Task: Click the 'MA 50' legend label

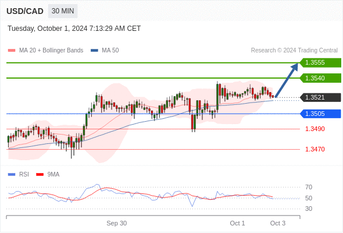Action: [x=110, y=51]
